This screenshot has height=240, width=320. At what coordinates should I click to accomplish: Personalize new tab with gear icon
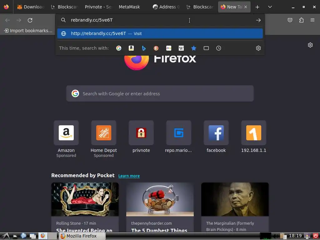coord(310,45)
